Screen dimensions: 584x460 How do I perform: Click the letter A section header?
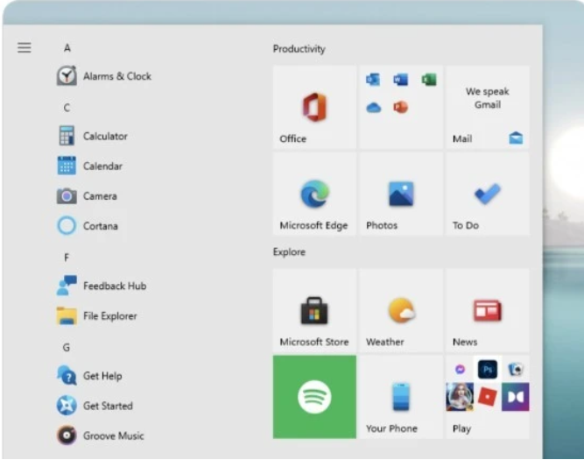(x=67, y=48)
